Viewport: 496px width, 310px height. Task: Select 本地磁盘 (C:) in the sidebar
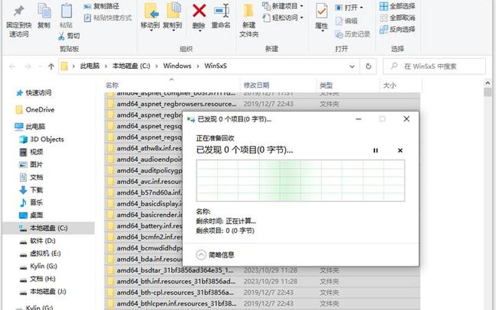pyautogui.click(x=48, y=228)
